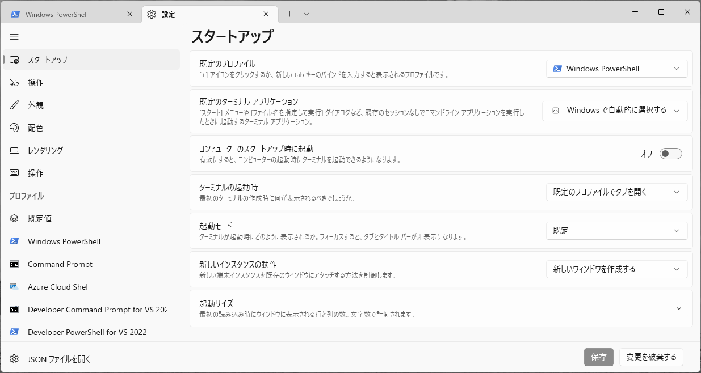The image size is (701, 373).
Task: Select the Azure Cloud Shell profile
Action: pyautogui.click(x=58, y=286)
